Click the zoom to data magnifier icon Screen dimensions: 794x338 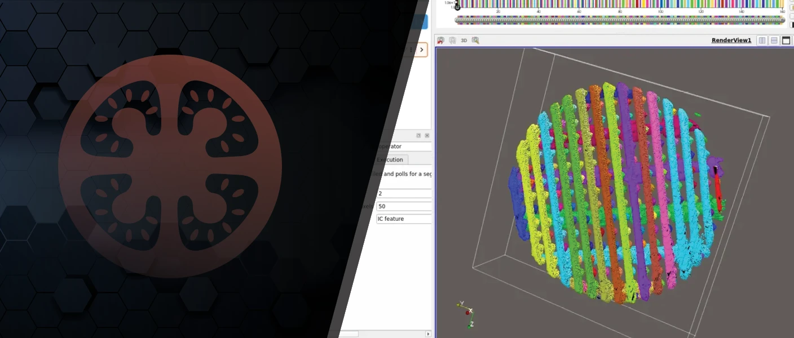click(475, 41)
